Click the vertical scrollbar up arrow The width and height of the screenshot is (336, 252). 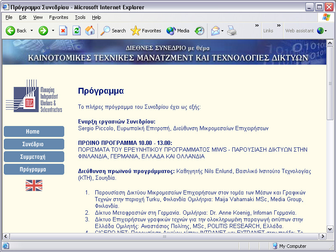pos(330,43)
